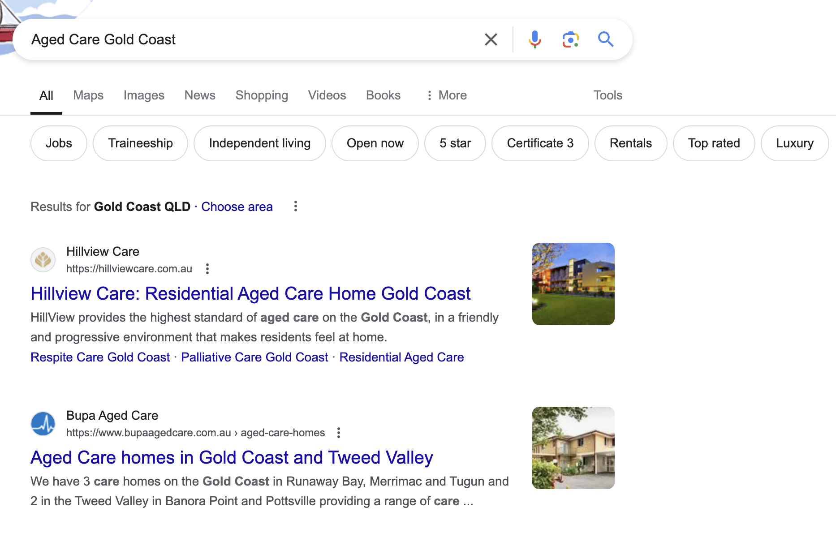Switch to the Maps tab

coord(88,95)
